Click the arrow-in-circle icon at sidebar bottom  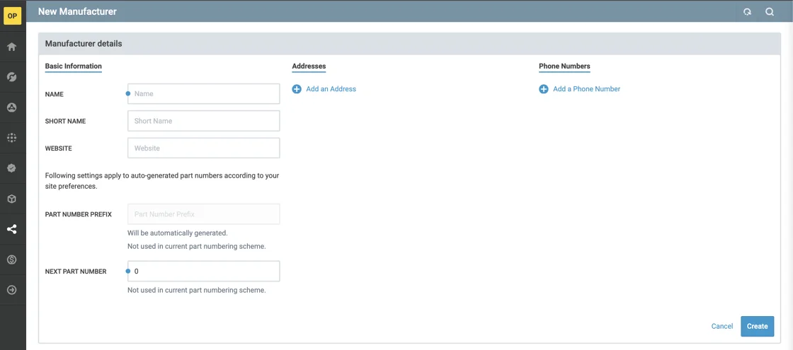(11, 290)
